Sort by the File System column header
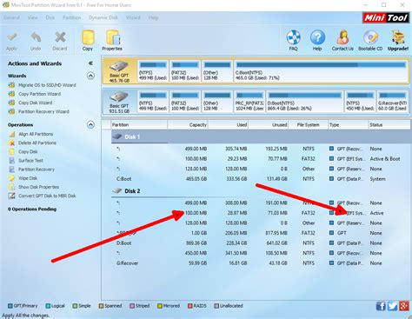This screenshot has width=412, height=319. point(309,125)
